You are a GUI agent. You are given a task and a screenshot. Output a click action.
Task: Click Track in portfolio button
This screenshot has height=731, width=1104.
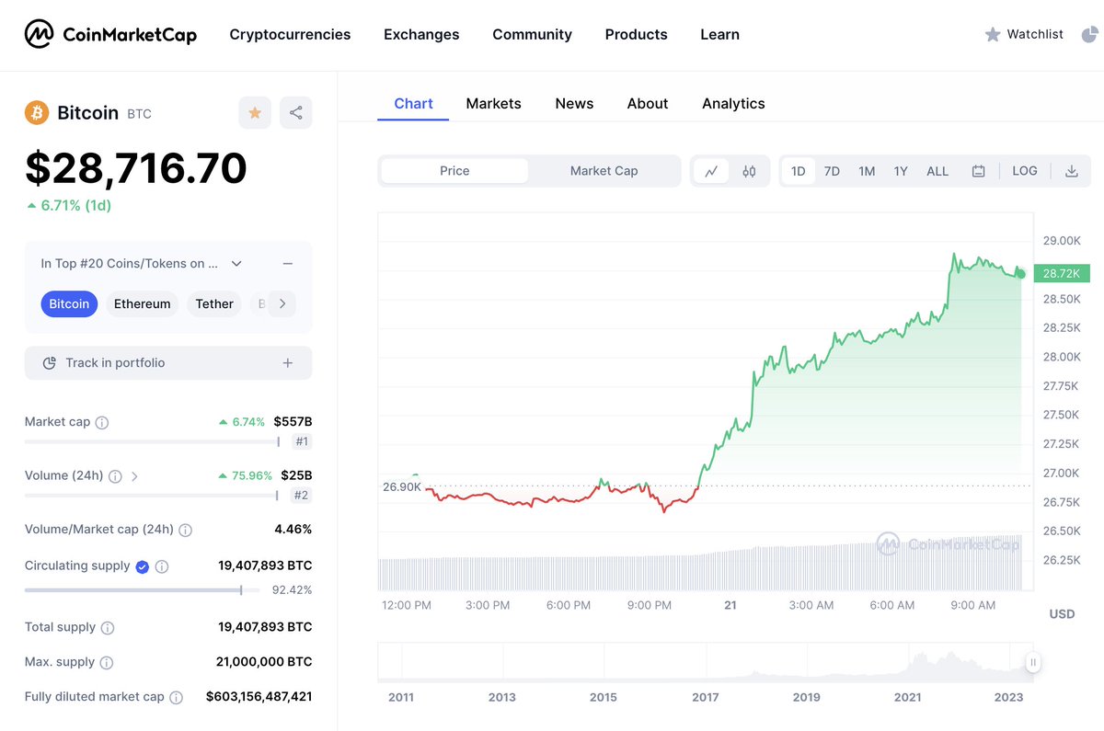point(168,363)
